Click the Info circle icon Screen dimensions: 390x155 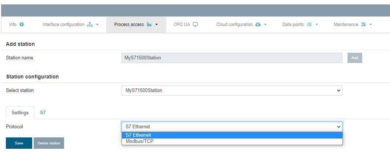click(22, 25)
